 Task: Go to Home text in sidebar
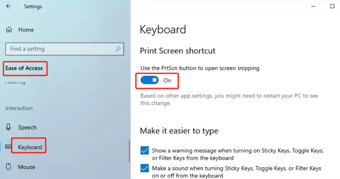(x=26, y=30)
